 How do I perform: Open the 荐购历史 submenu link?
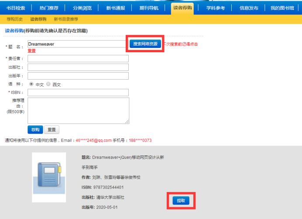[15, 19]
